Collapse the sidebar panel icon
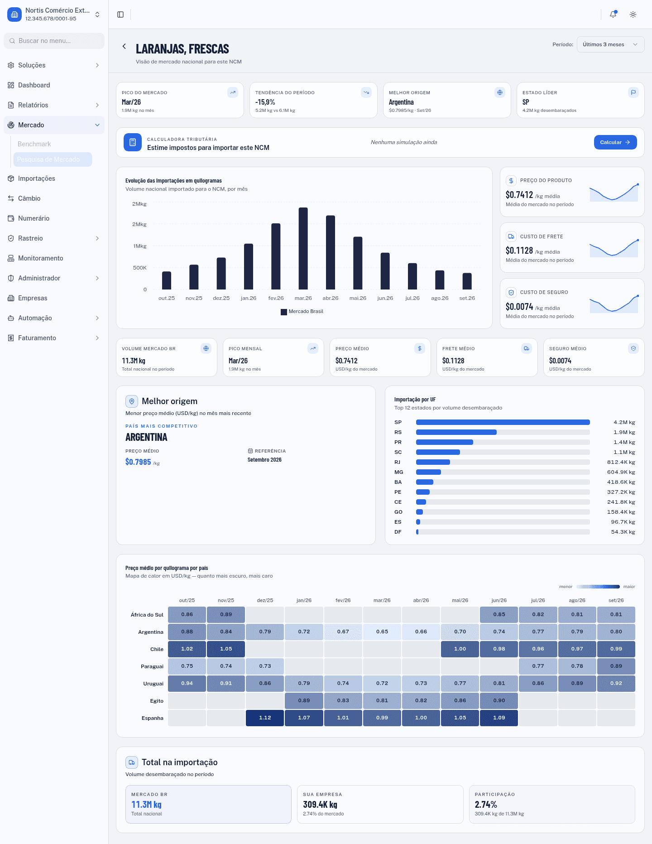The height and width of the screenshot is (844, 652). 120,14
